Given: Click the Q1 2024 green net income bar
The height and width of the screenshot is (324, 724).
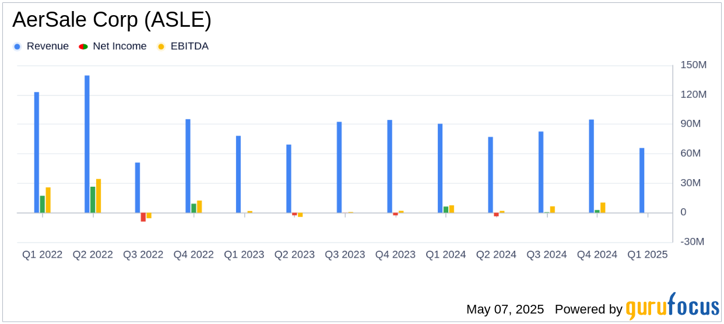Looking at the screenshot, I should coord(446,209).
